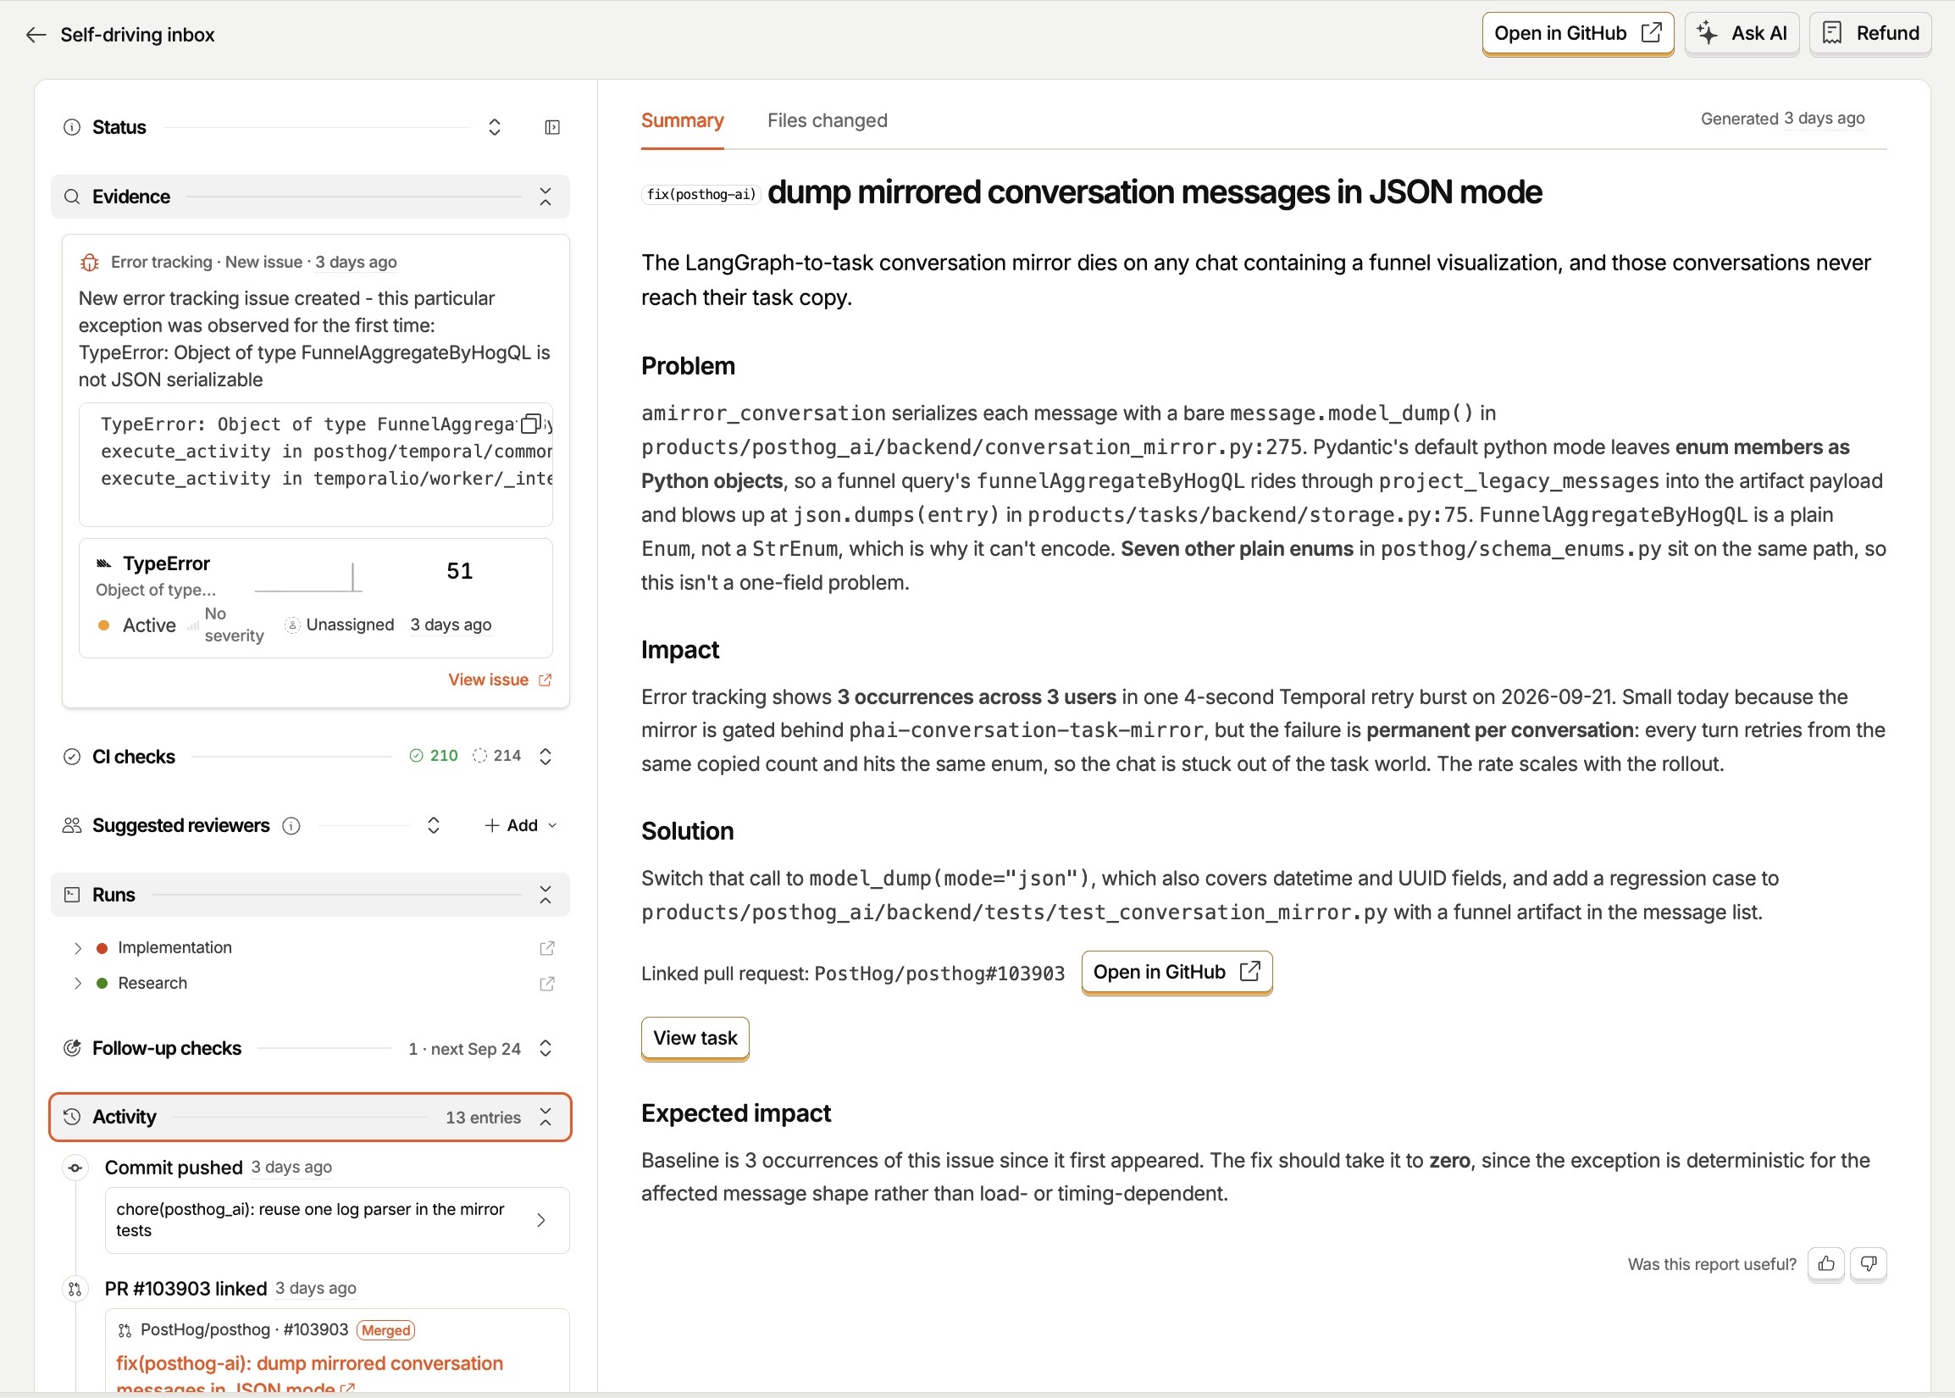The width and height of the screenshot is (1955, 1398).
Task: Expand the CI checks section
Action: pos(546,757)
